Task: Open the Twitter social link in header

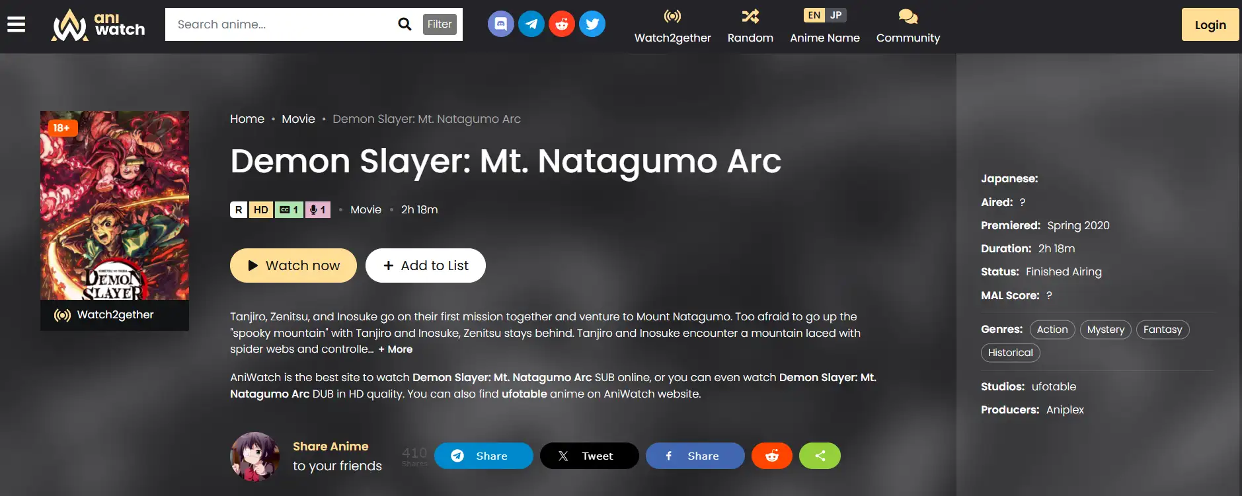Action: coord(592,24)
